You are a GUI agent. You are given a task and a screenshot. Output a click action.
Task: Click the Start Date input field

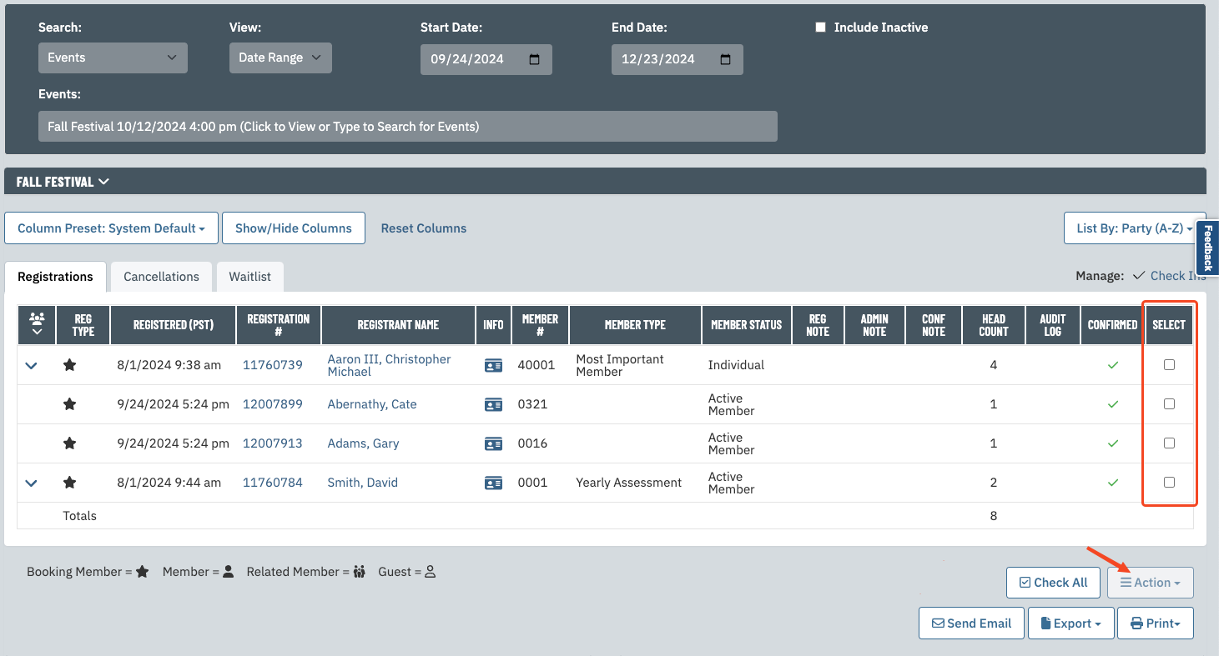coord(486,59)
